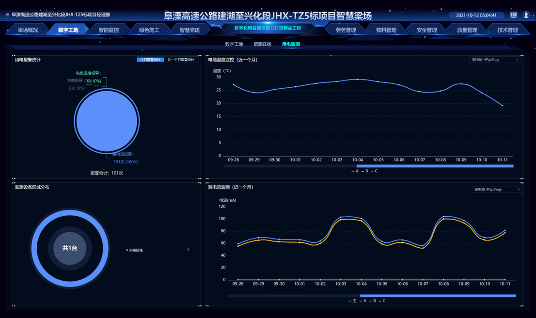This screenshot has width=536, height=318.
Task: Click the cable temperature chart zoom slider
Action: coord(434,166)
